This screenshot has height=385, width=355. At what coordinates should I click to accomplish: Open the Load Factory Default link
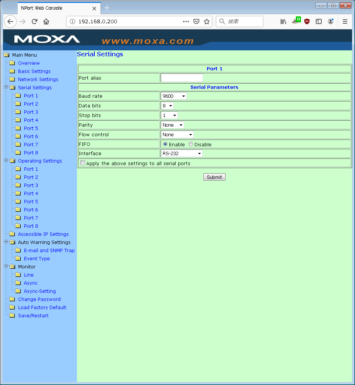pyautogui.click(x=42, y=307)
